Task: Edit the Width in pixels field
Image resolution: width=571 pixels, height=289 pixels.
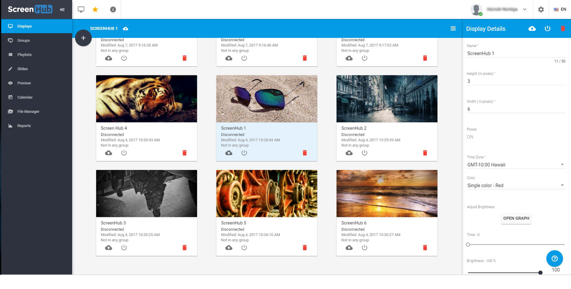Action: tap(516, 109)
